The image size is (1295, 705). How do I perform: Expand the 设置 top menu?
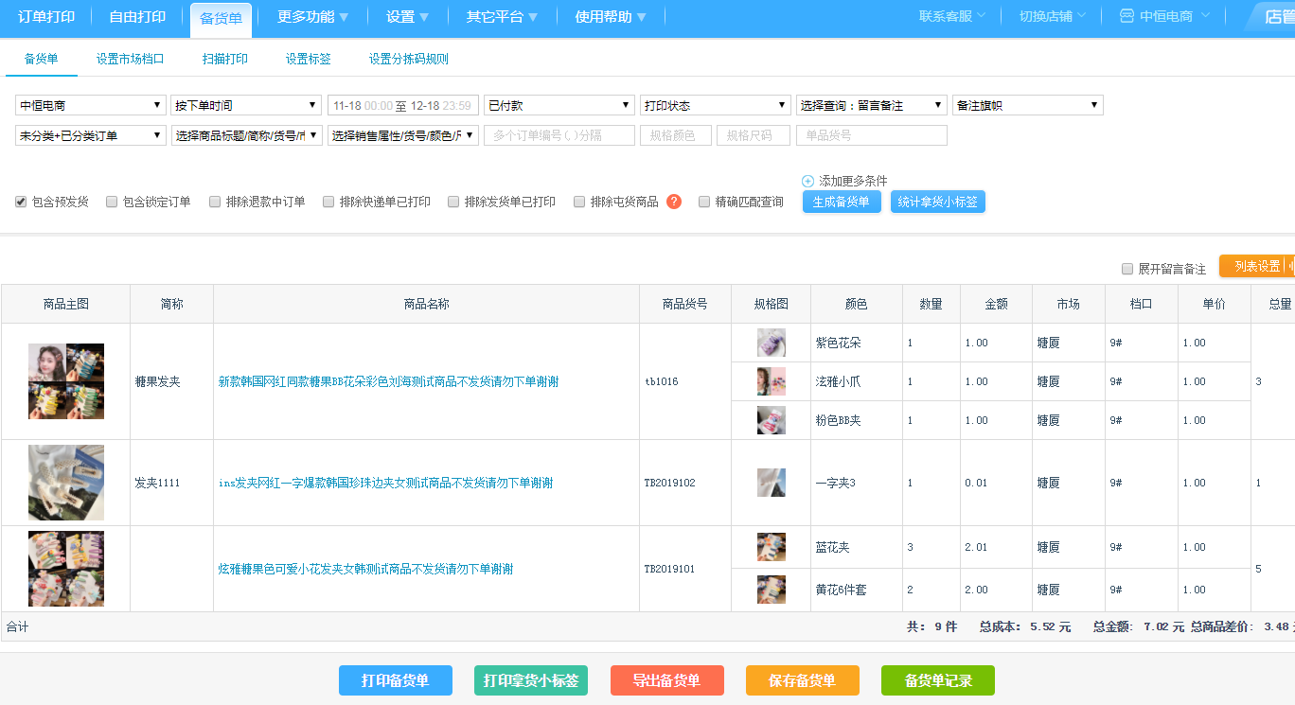tap(408, 16)
